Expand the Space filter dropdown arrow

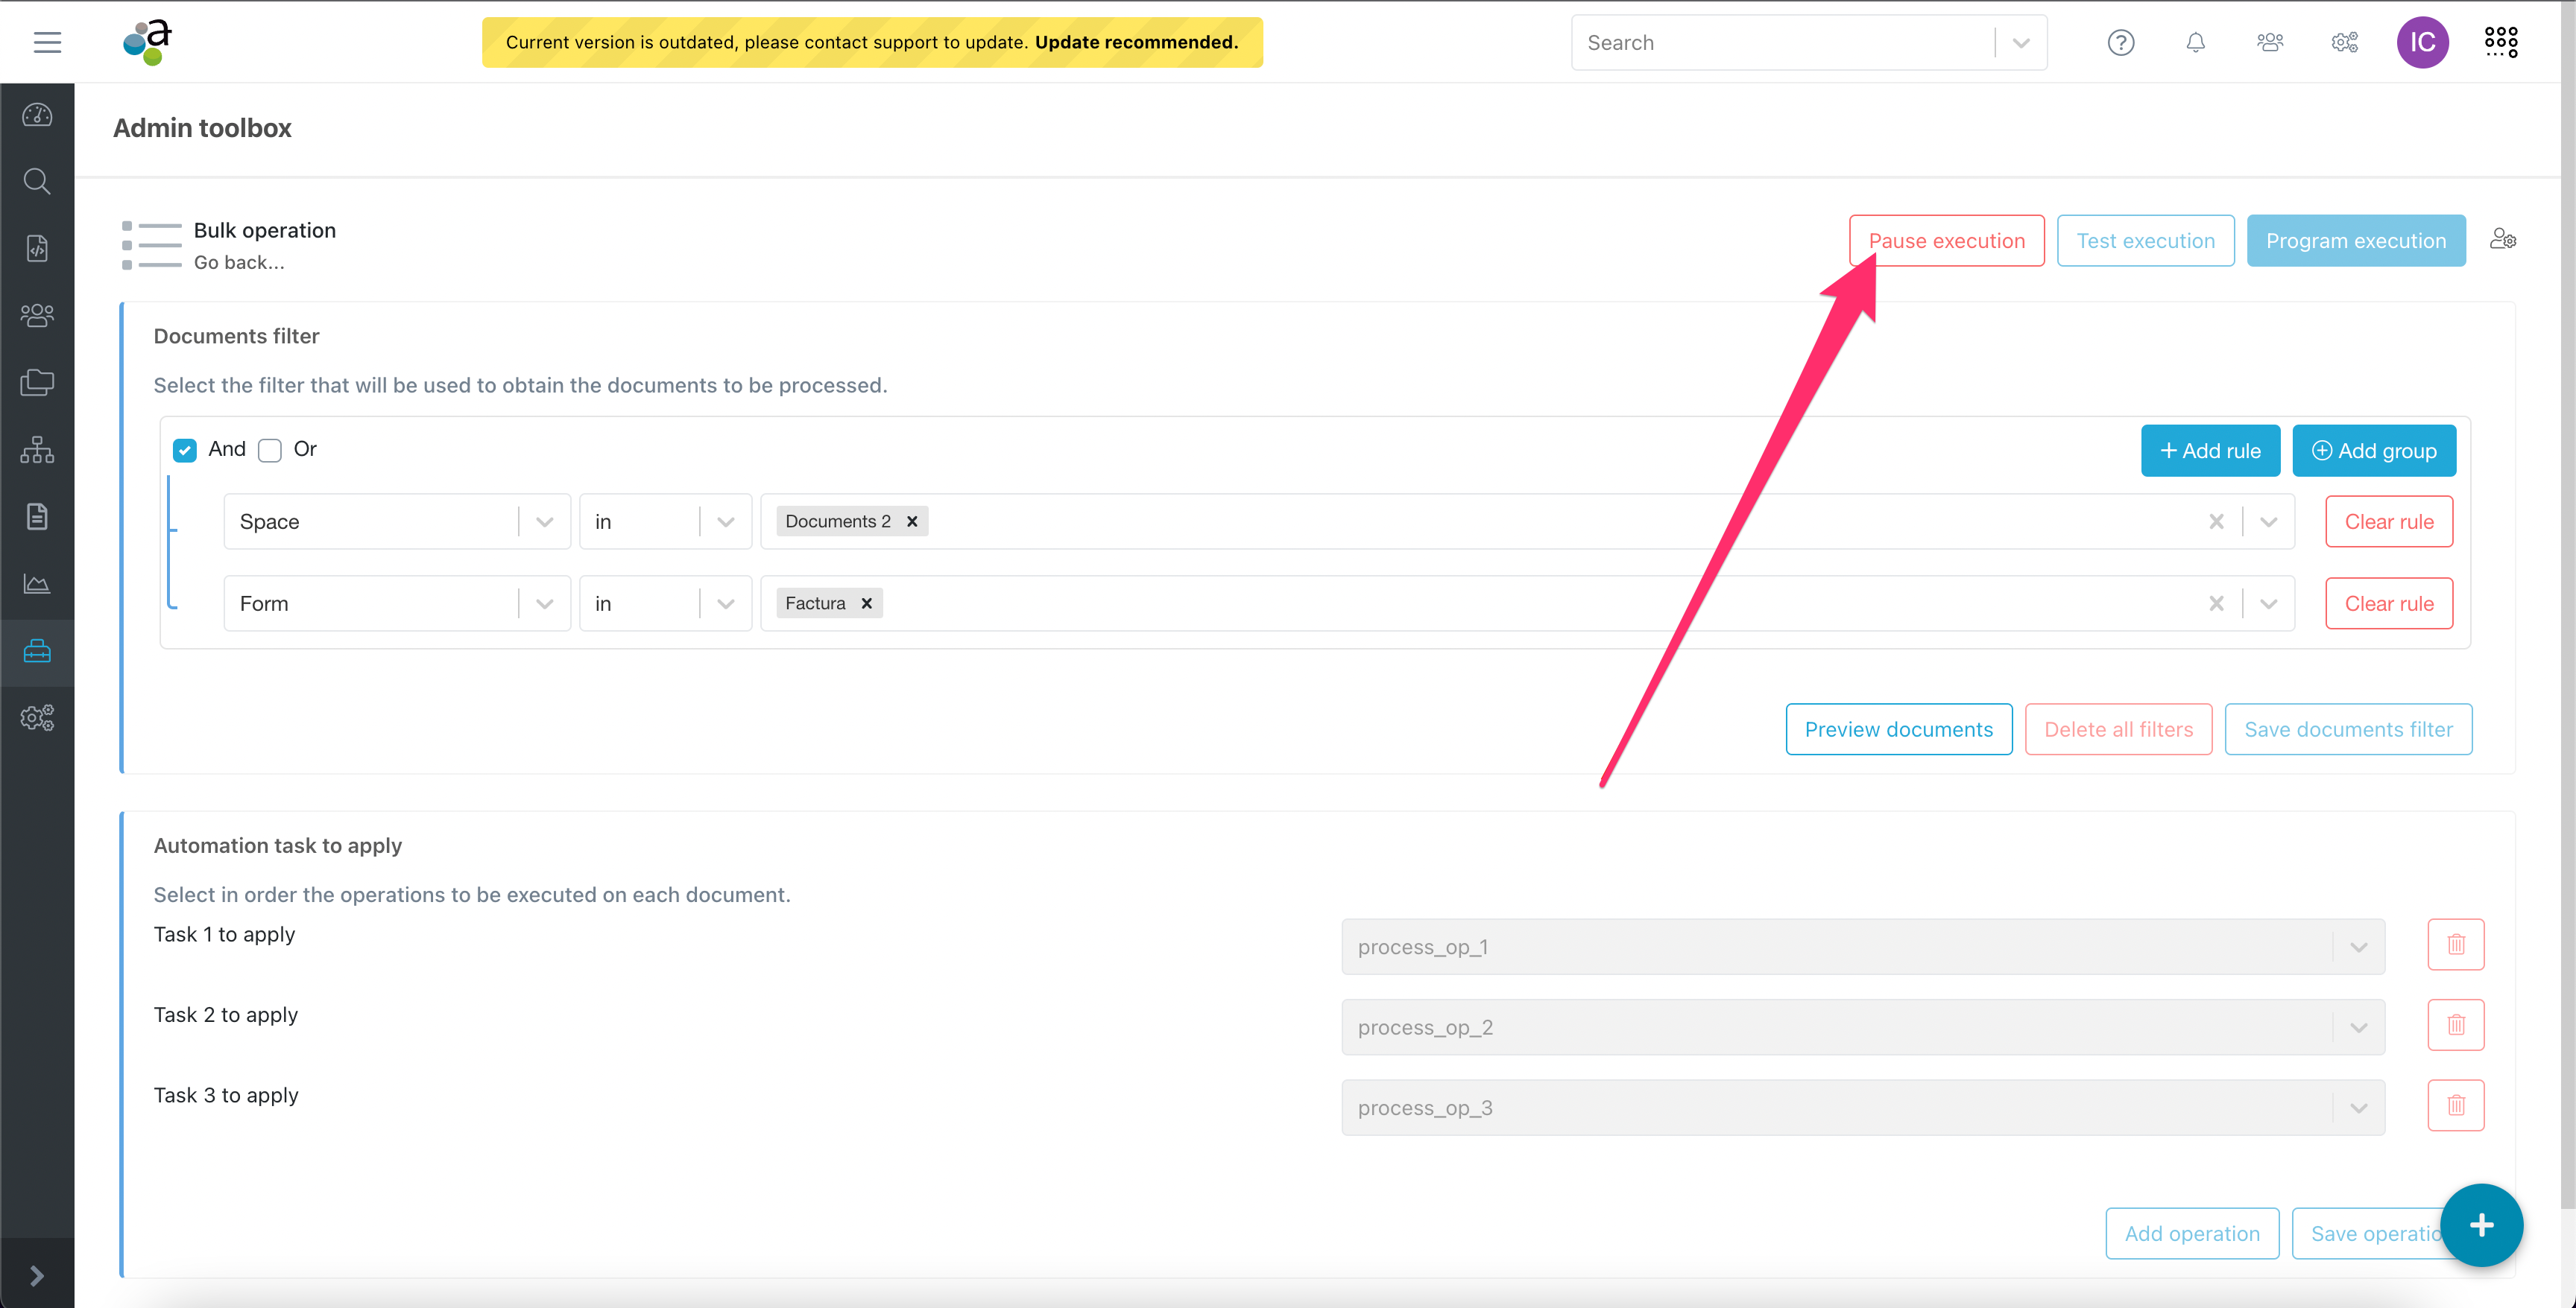click(x=543, y=522)
